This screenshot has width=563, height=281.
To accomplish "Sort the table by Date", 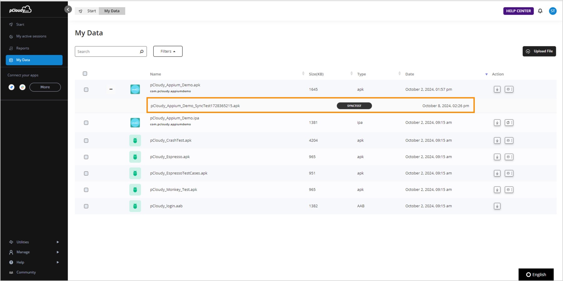I will coord(486,74).
